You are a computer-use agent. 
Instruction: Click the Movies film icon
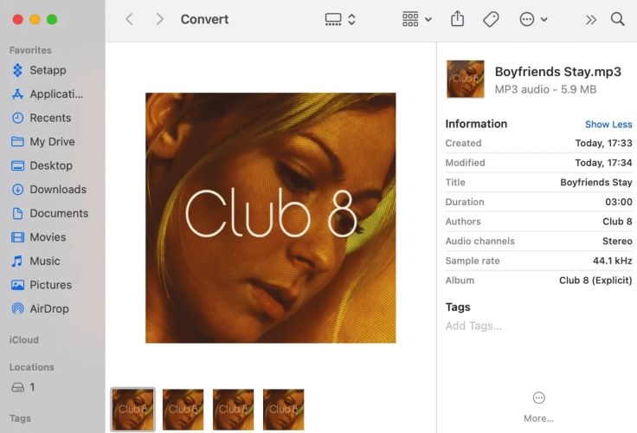(17, 237)
